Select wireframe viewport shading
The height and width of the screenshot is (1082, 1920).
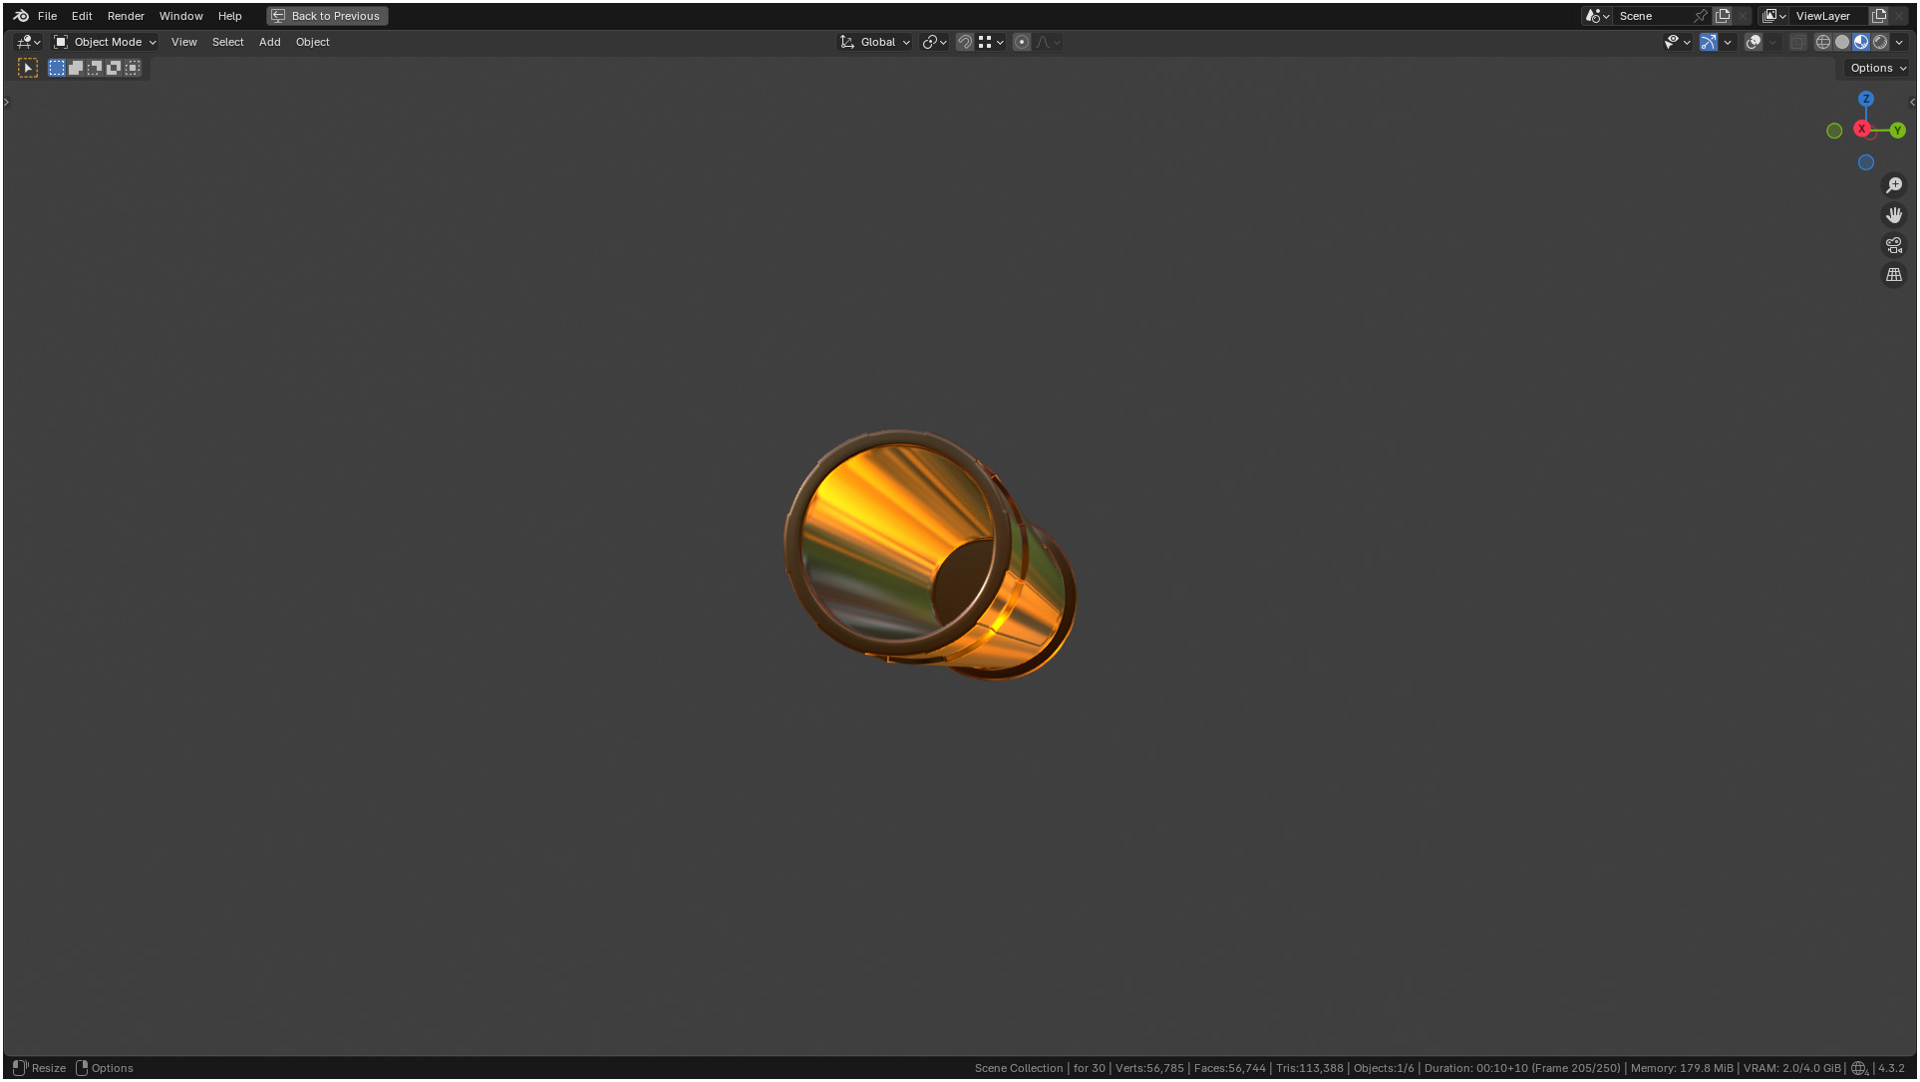pos(1822,42)
